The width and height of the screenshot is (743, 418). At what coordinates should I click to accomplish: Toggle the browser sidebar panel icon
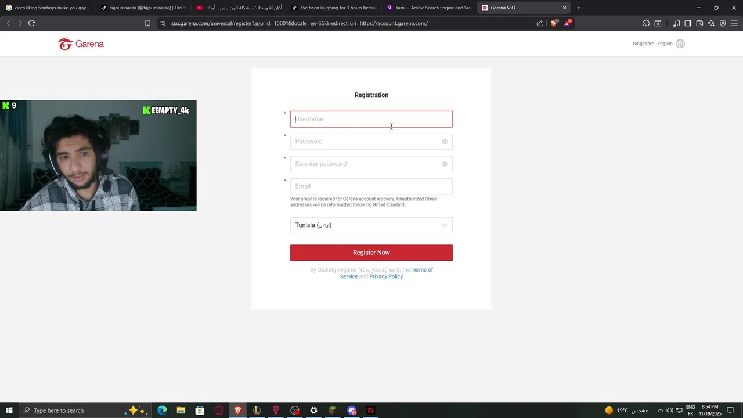[688, 23]
